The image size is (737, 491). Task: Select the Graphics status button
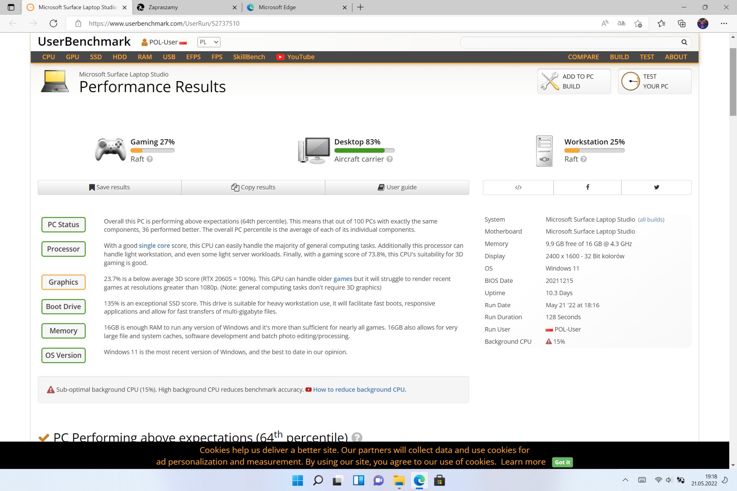[63, 282]
